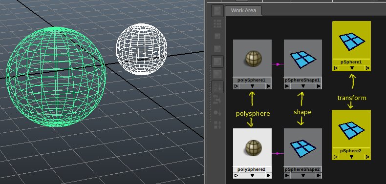Open the pSphere1 node's center dropdown triangle
The width and height of the screenshot is (386, 184).
[x=351, y=68]
